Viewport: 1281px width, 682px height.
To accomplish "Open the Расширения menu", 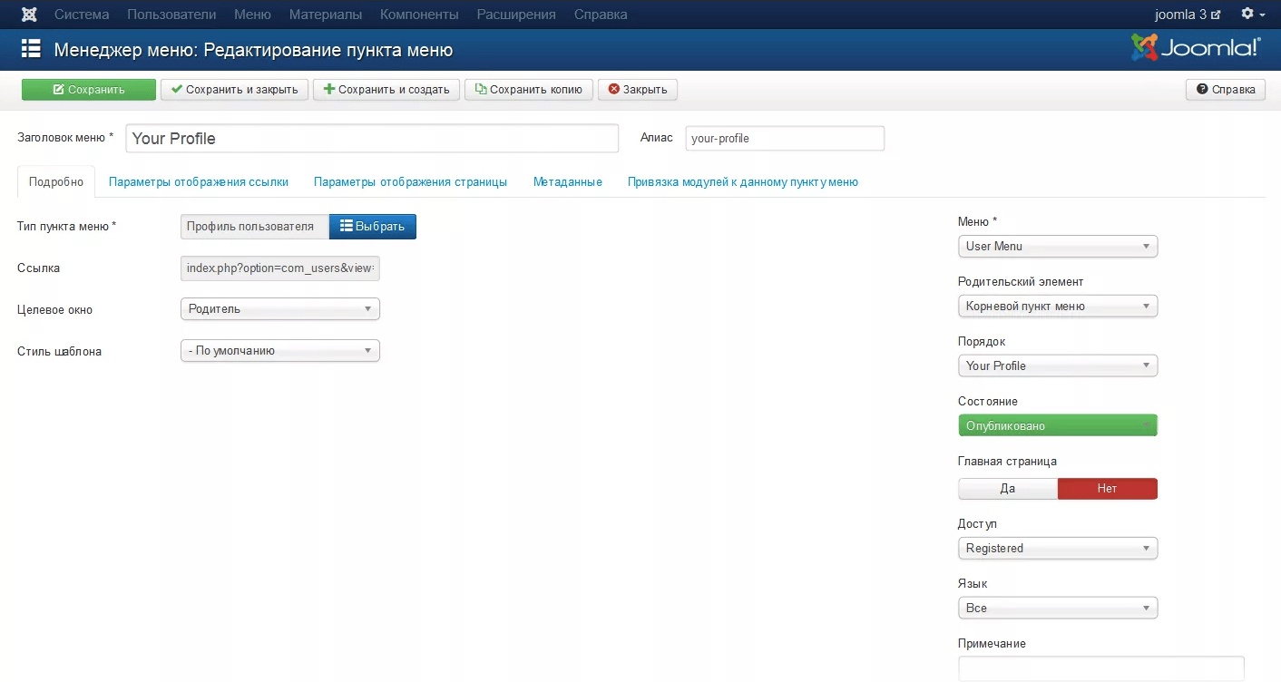I will click(515, 14).
